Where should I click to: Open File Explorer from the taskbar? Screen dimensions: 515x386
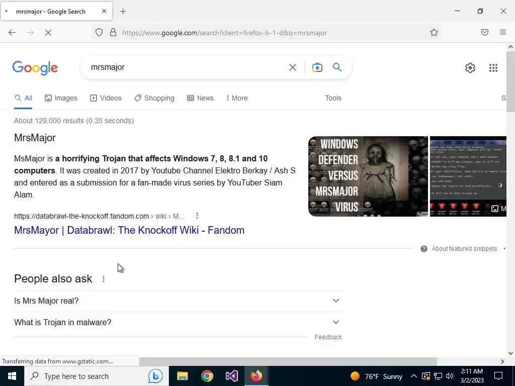[x=182, y=376]
